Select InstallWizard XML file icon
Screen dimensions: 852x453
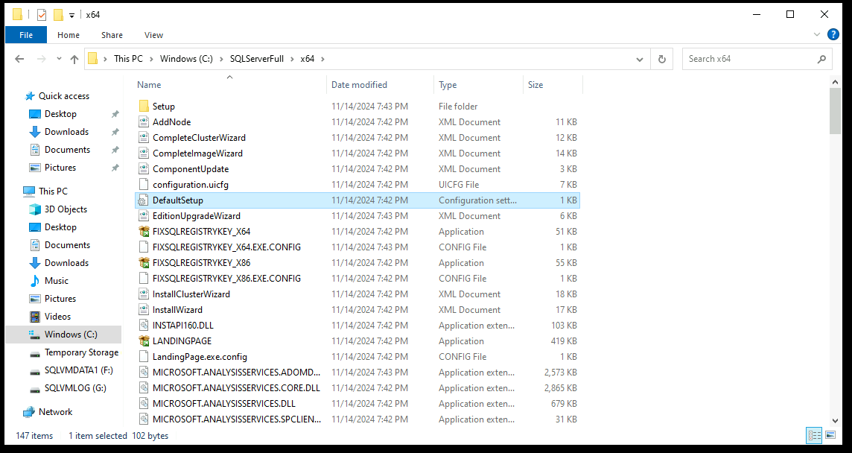pyautogui.click(x=144, y=310)
